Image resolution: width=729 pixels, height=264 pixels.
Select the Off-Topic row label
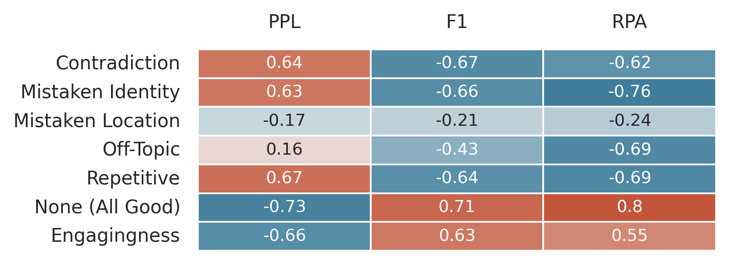141,150
